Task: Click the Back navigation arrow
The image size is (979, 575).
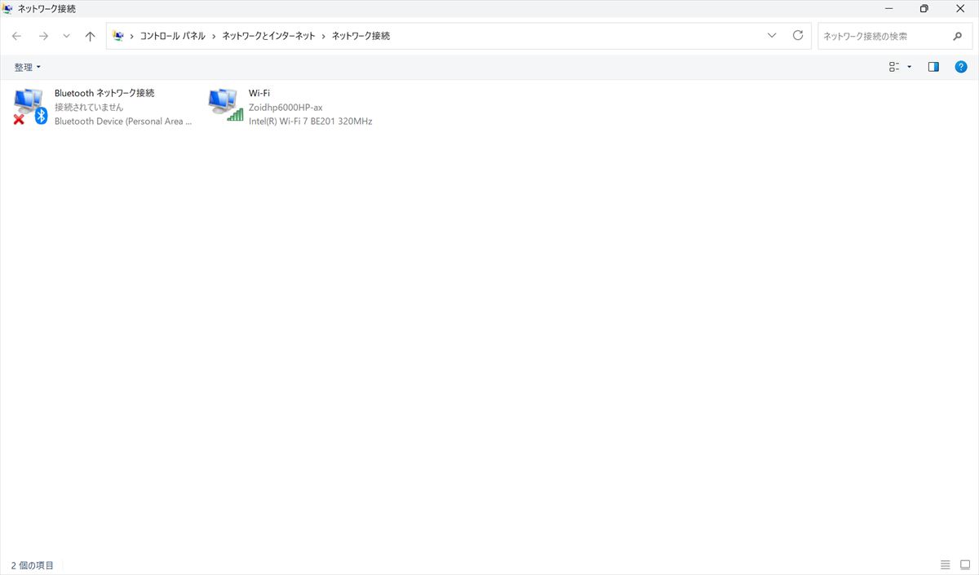Action: pos(16,36)
